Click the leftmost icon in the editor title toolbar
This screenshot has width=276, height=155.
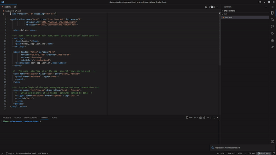[x=206, y=7]
